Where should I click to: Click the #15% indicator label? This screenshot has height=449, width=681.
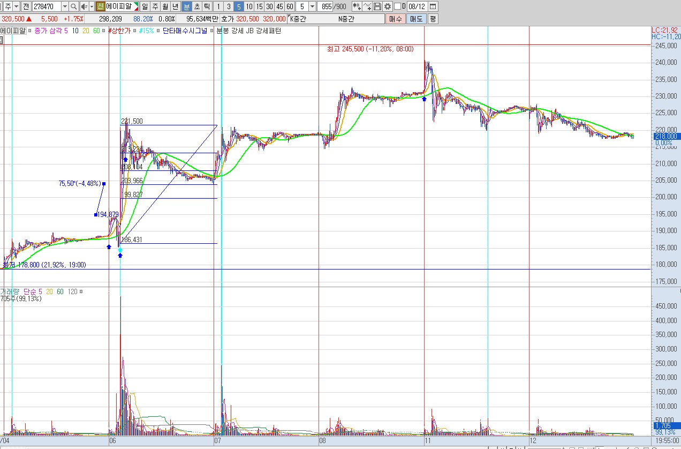point(146,31)
